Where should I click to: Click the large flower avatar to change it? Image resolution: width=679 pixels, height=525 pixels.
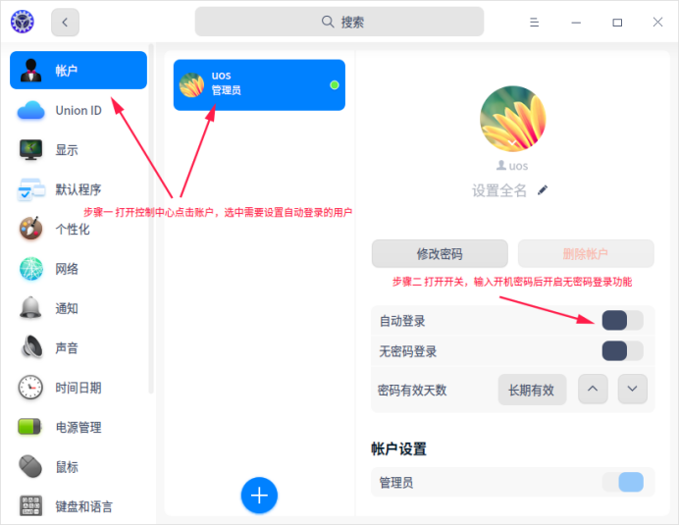pyautogui.click(x=513, y=119)
